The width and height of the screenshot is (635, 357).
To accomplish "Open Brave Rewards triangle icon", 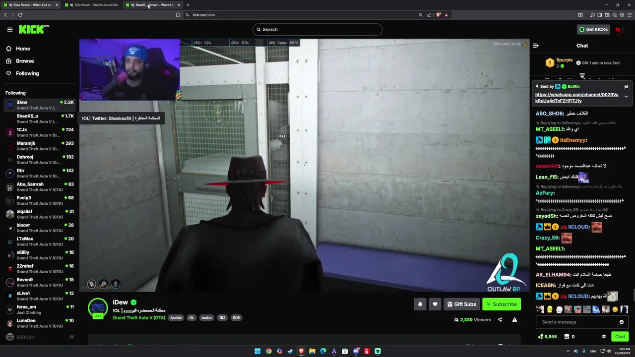I will point(446,15).
